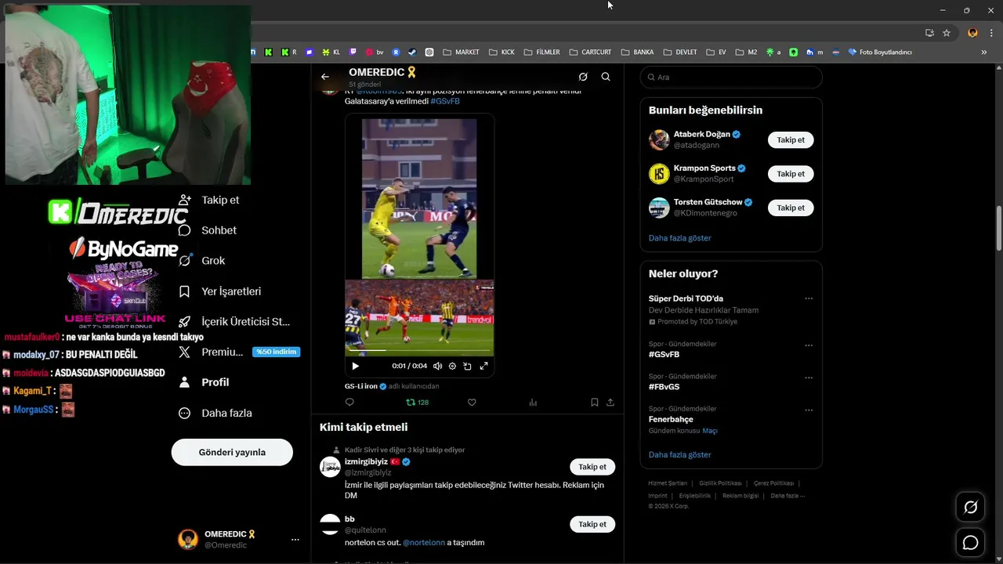The image size is (1003, 564).
Task: Follow Ataberk Doğan
Action: (791, 140)
